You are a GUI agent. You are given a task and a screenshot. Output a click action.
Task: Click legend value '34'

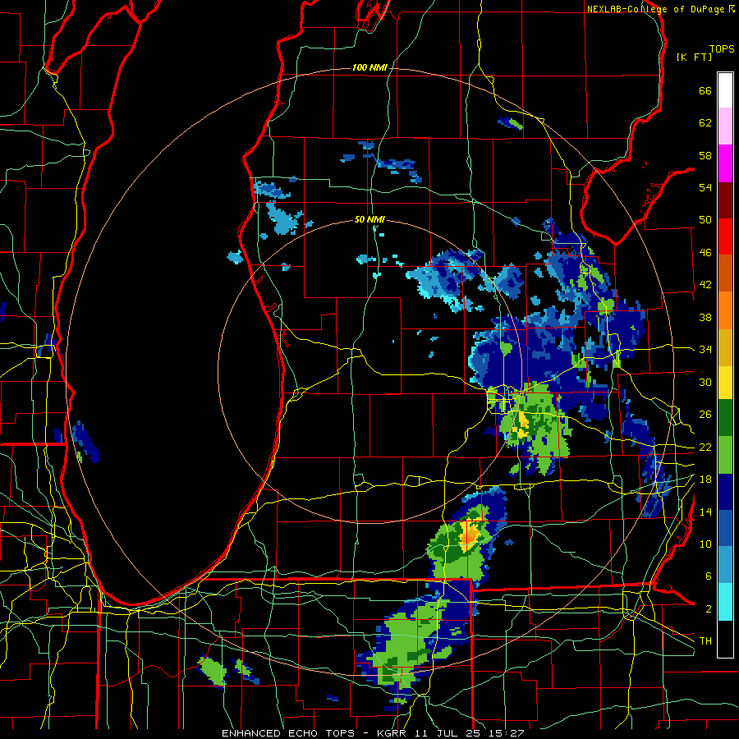(x=705, y=350)
